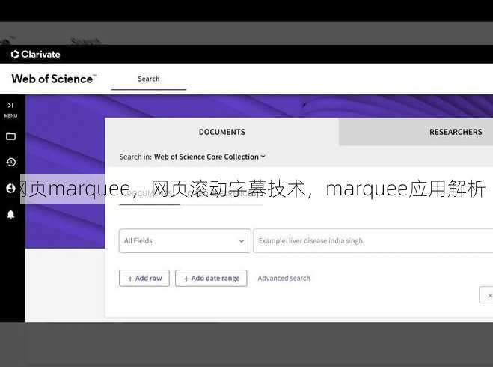Open the profile icon in sidebar
The width and height of the screenshot is (493, 367).
pos(10,189)
